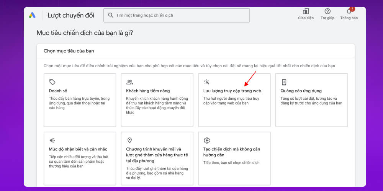Image resolution: width=383 pixels, height=191 pixels.
Task: Click the Doanh số price tag icon
Action: coord(52,82)
